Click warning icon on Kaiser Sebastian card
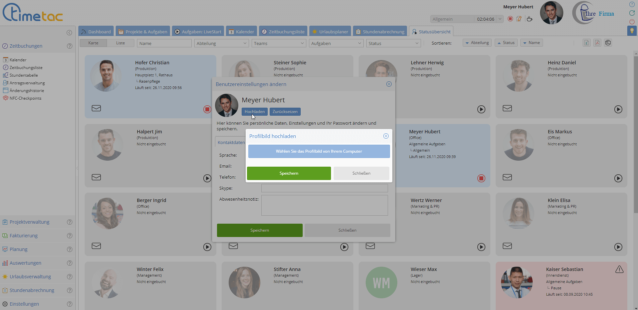 [619, 269]
